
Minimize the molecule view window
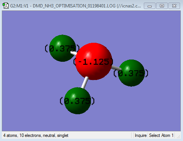tap(149, 6)
